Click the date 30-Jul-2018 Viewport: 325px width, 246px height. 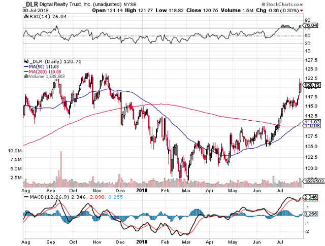point(36,10)
